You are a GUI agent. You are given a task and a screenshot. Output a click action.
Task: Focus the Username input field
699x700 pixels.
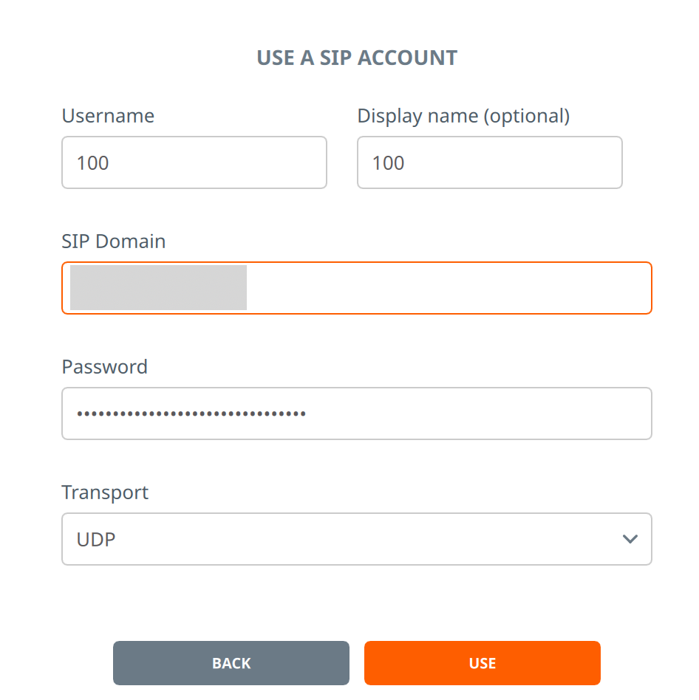point(194,162)
